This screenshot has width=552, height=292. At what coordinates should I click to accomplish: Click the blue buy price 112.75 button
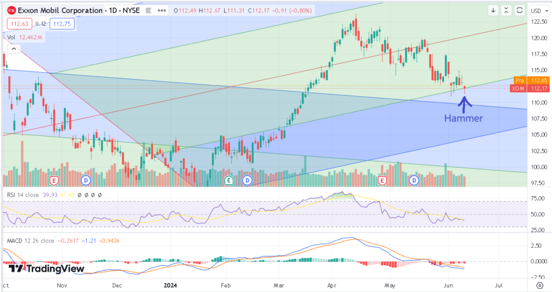point(62,24)
